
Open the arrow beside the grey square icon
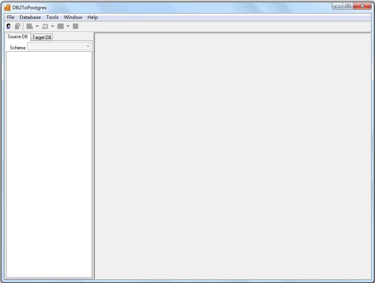tap(68, 26)
